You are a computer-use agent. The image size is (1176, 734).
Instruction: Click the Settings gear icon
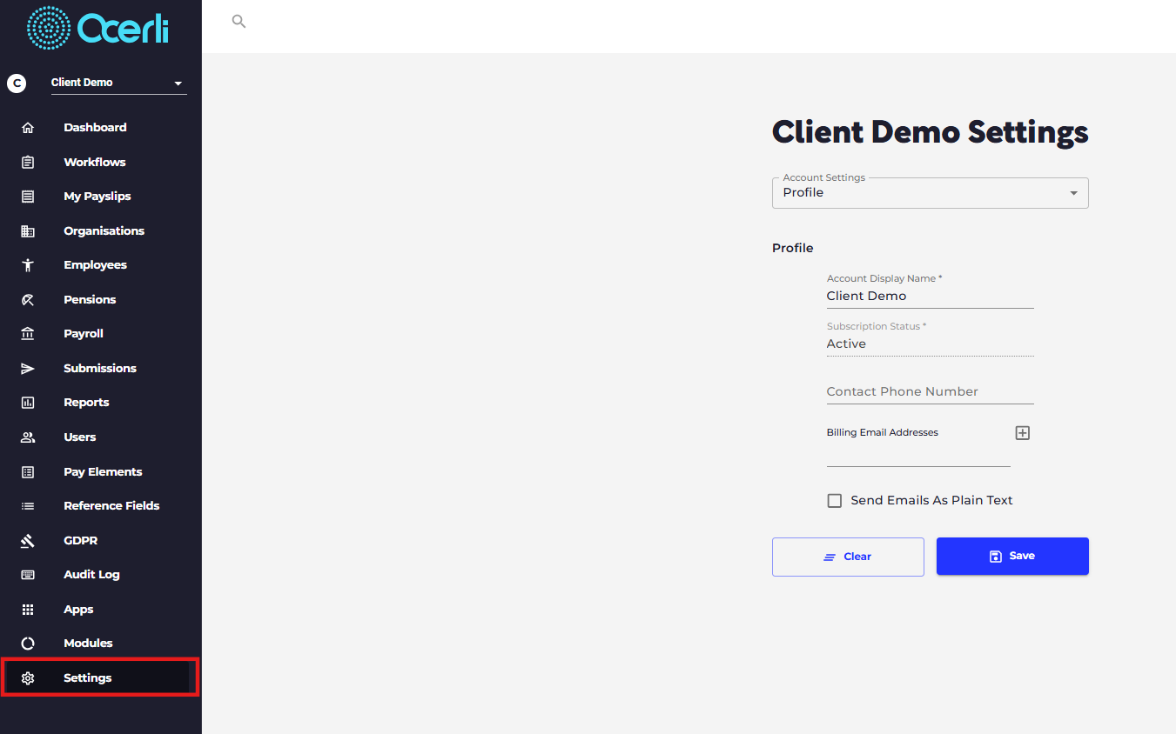pos(28,678)
